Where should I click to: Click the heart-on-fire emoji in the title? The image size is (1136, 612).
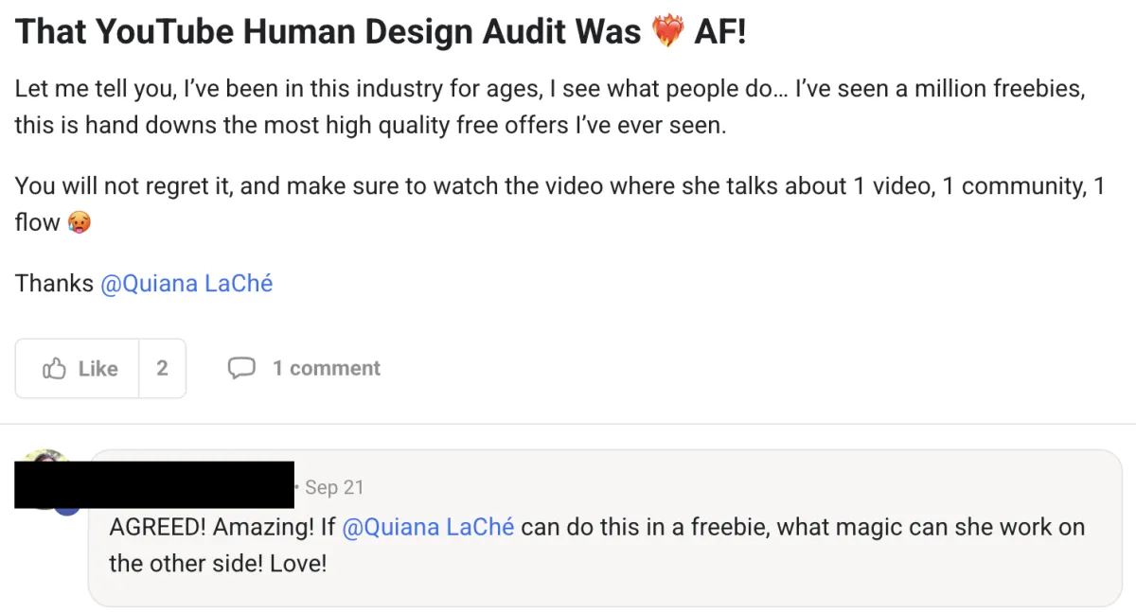pyautogui.click(x=668, y=32)
